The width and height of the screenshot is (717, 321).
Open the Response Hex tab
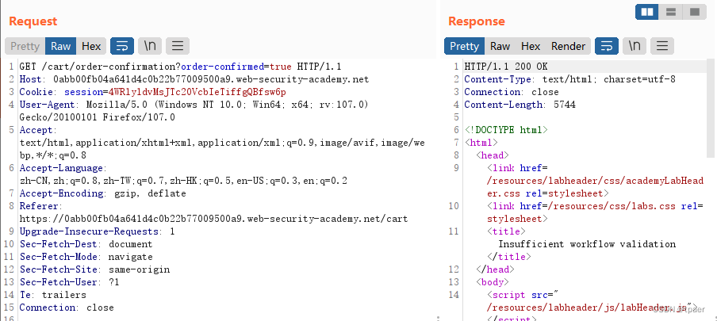click(x=531, y=46)
